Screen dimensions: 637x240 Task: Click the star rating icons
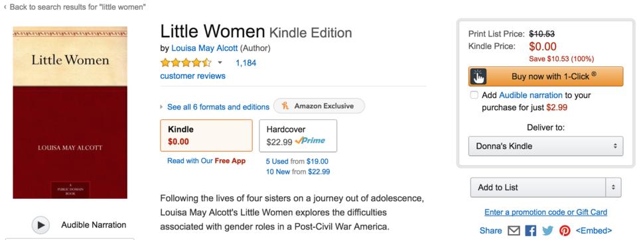coord(186,62)
